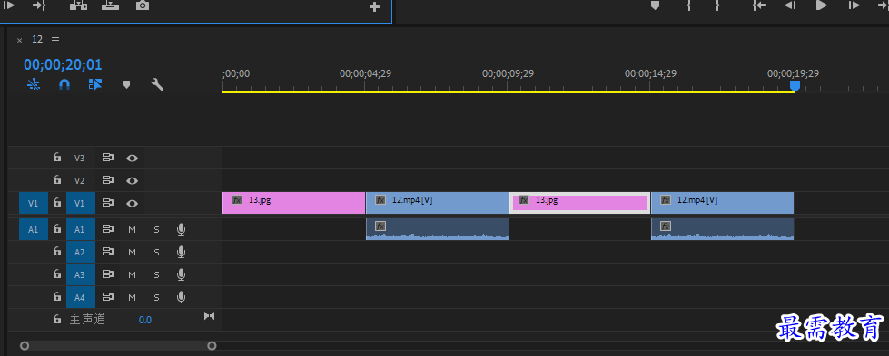Toggle lock on track V3
Viewport: 889px width, 356px height.
pos(56,158)
